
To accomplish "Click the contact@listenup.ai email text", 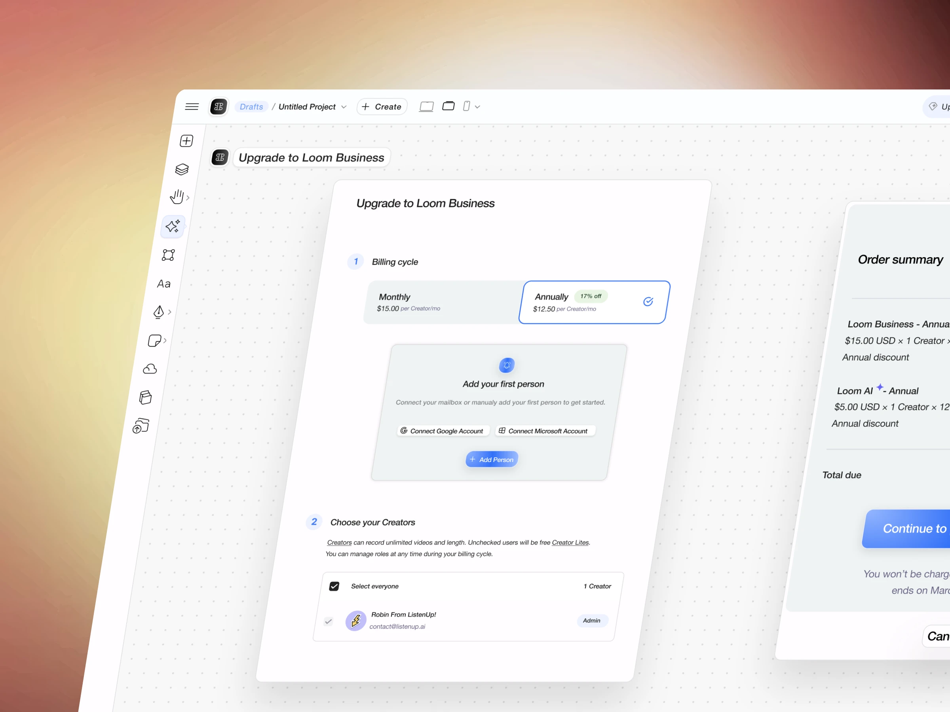I will tap(397, 627).
